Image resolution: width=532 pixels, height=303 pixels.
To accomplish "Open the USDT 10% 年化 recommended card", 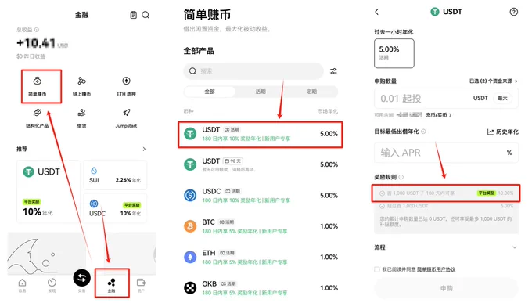I will (49, 192).
